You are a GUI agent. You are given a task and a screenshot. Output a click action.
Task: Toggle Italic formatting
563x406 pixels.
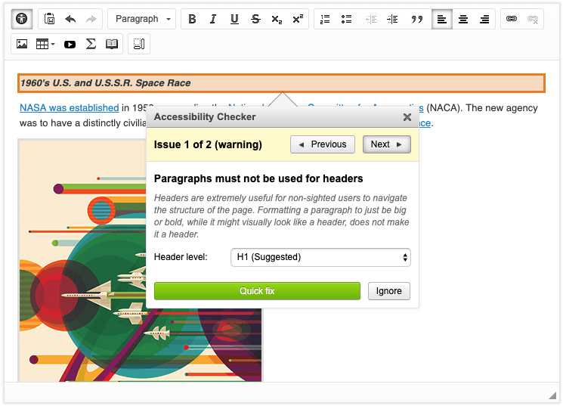pyautogui.click(x=213, y=19)
